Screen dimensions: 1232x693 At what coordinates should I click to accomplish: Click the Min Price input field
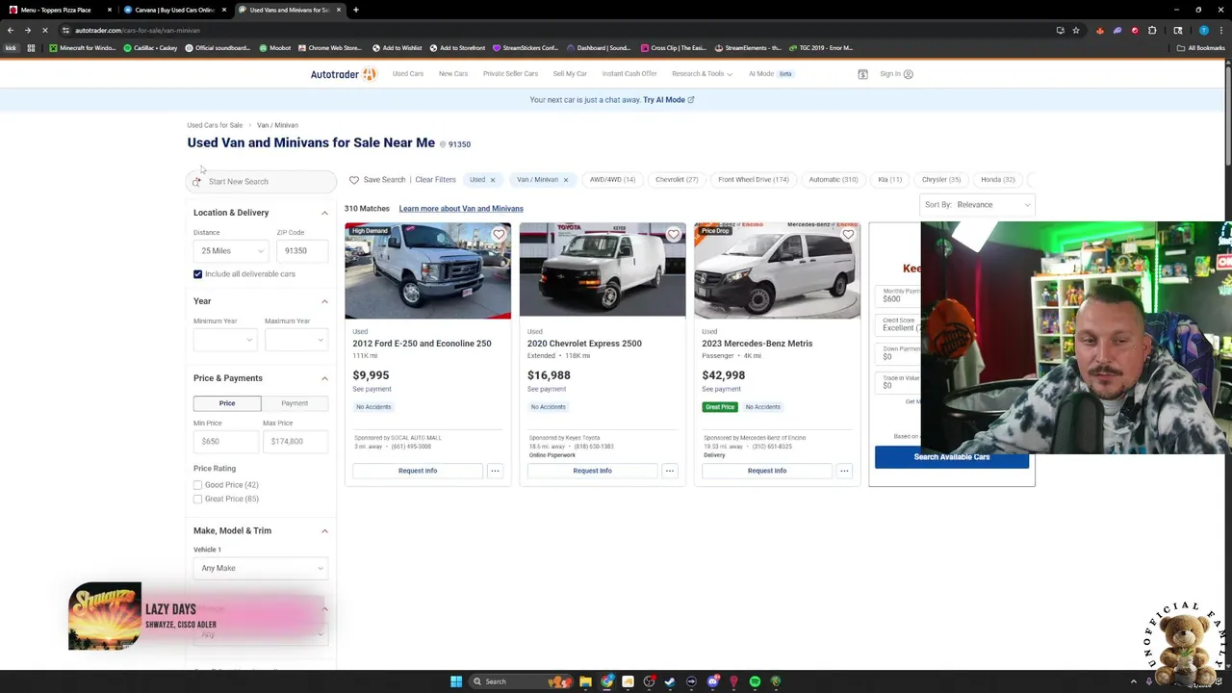pos(225,441)
